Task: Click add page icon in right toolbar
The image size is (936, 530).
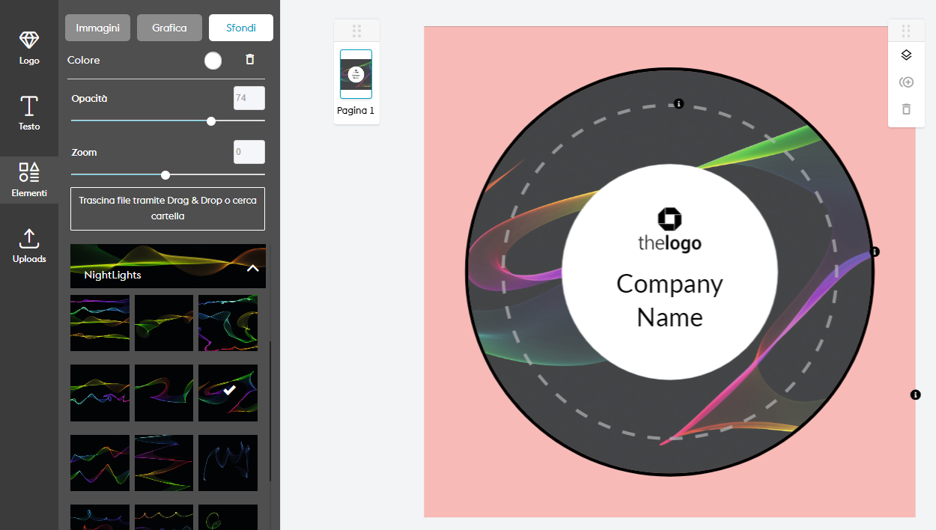Action: tap(906, 82)
